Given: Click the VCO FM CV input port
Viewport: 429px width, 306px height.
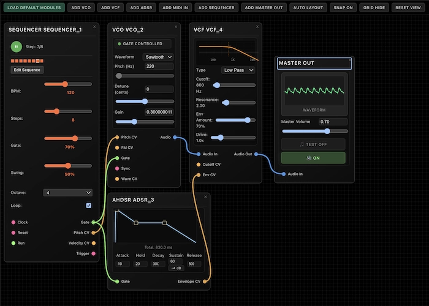Looking at the screenshot, I should tap(116, 147).
